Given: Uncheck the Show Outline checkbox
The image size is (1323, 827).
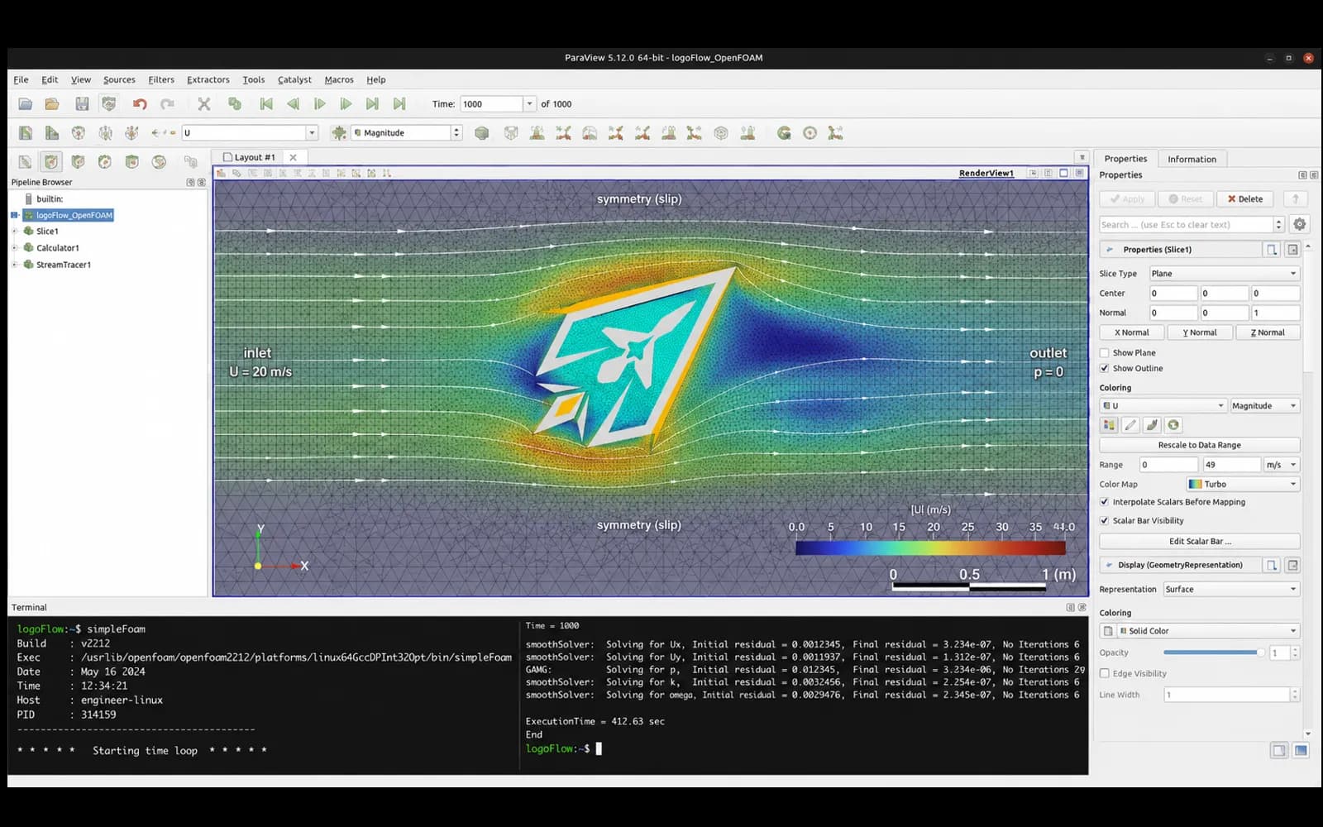Looking at the screenshot, I should [1104, 369].
